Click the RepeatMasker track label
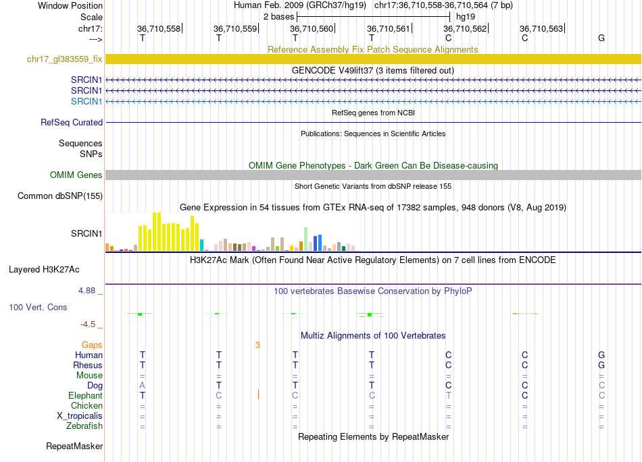Image resolution: width=642 pixels, height=462 pixels. click(74, 446)
